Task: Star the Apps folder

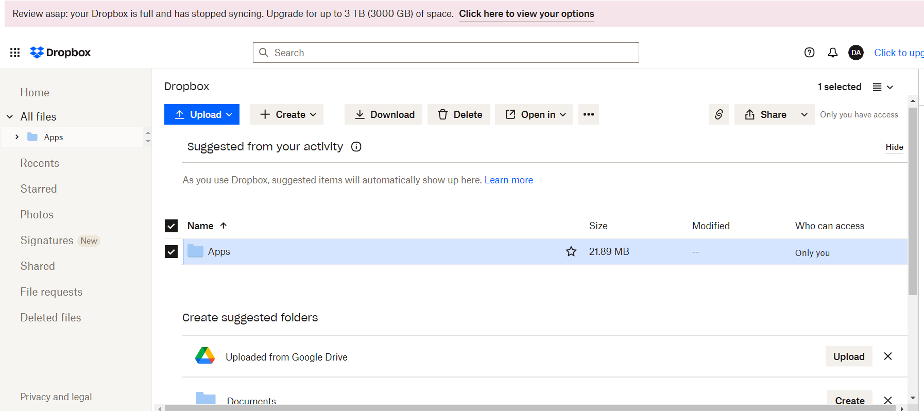Action: coord(571,251)
